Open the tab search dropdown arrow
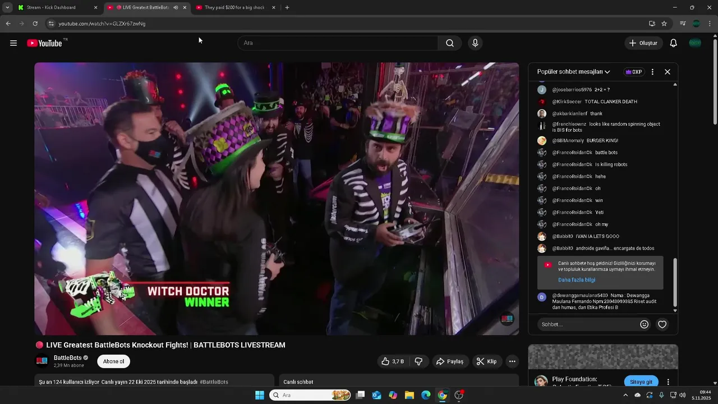This screenshot has width=718, height=404. coord(7,7)
